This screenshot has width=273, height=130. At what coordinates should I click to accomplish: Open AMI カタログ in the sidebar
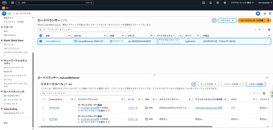(10, 35)
